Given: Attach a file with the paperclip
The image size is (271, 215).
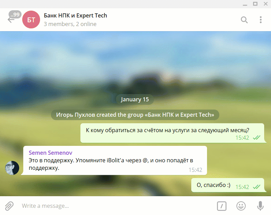Looking at the screenshot, I should pos(9,206).
